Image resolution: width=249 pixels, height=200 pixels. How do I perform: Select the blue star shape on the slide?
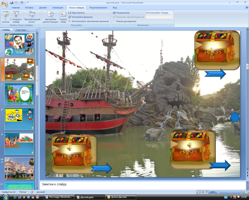pyautogui.click(x=235, y=117)
